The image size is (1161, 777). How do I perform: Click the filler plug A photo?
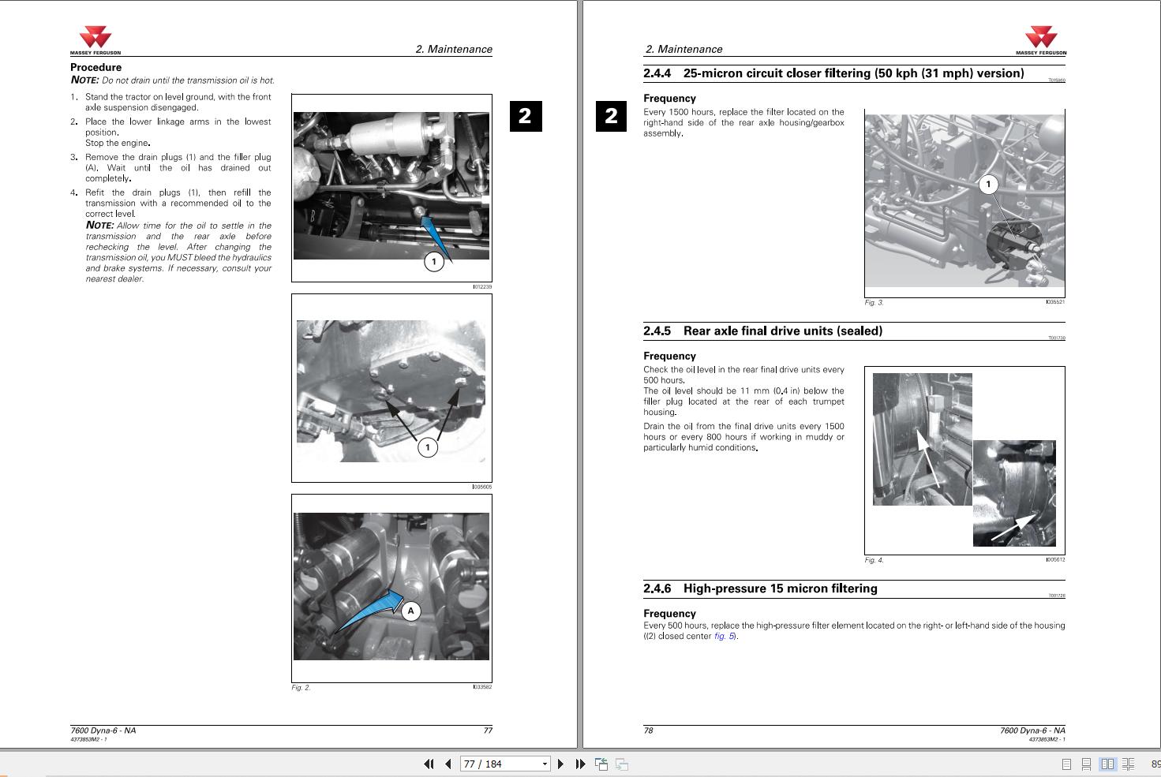(391, 586)
